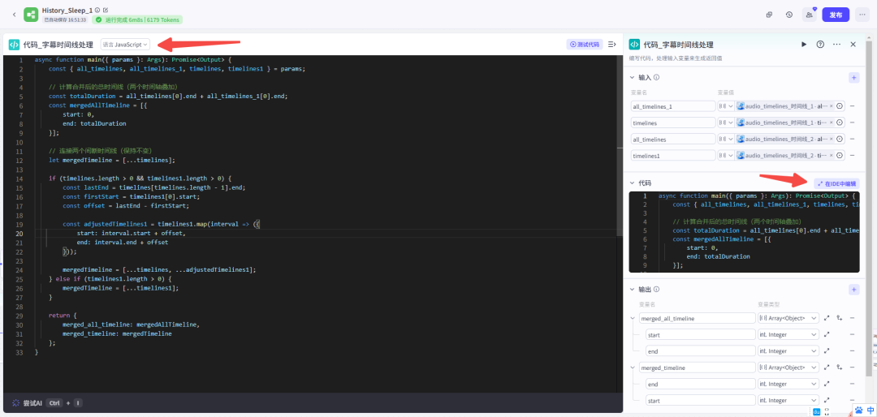Expand description icon for merged_all_timeline row
This screenshot has height=417, width=877.
pos(827,318)
